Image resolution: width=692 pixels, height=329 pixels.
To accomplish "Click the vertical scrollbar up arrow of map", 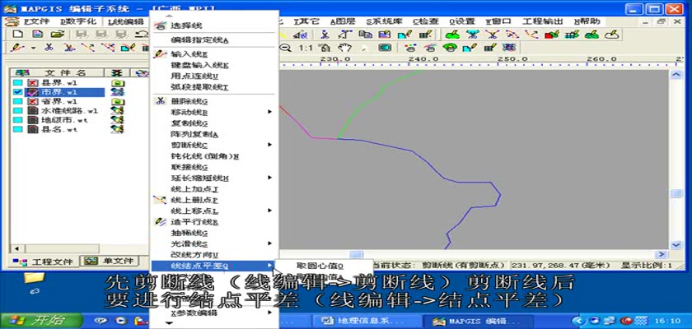I will [676, 75].
